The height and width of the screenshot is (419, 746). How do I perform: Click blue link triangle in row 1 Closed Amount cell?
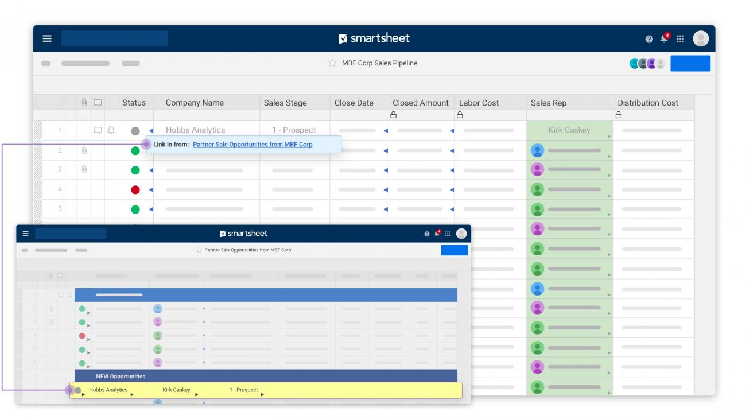coord(452,131)
